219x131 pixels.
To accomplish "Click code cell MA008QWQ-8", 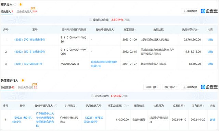I will [x=70, y=64].
